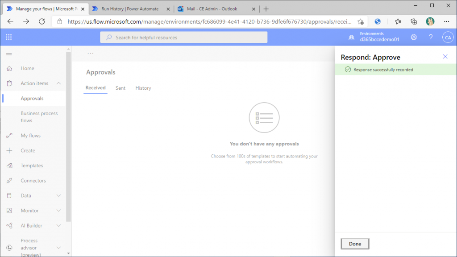457x257 pixels.
Task: Click the My flows icon
Action: pyautogui.click(x=9, y=136)
